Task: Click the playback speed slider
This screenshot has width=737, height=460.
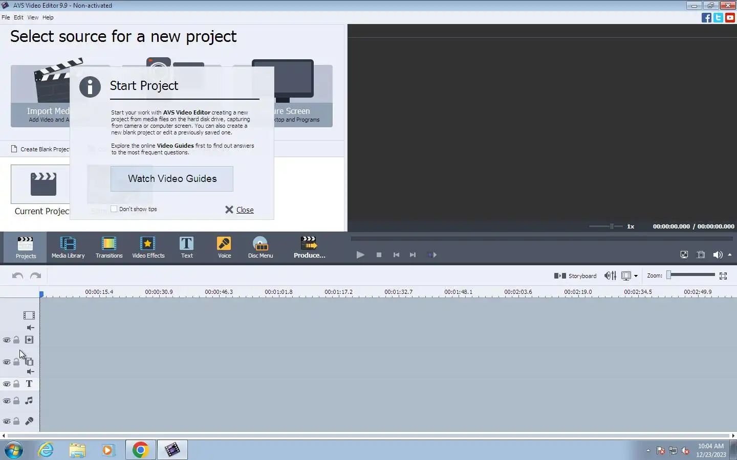Action: pyautogui.click(x=605, y=226)
